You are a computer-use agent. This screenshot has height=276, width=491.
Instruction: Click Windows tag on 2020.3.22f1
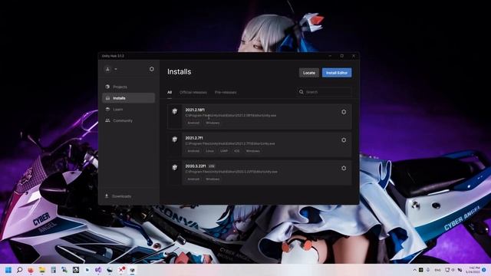click(213, 179)
